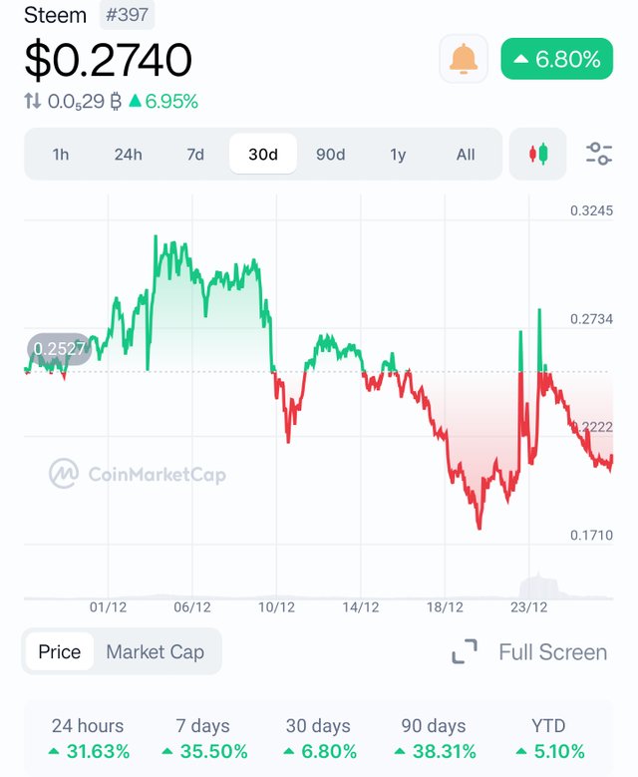Screen dimensions: 638x777
Task: Switch to candlestick chart view icon
Action: click(x=538, y=154)
